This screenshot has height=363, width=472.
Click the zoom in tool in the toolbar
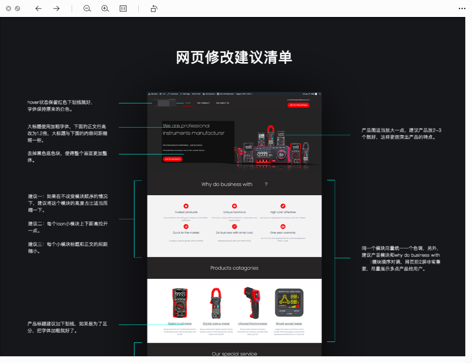(x=105, y=8)
